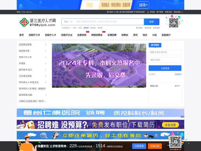Screen dimensions: 201x151
Task: Open the 职位 search type dropdown
Action: pyautogui.click(x=68, y=22)
